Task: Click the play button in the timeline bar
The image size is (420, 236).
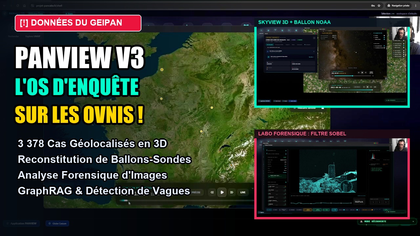Action: click(x=222, y=192)
